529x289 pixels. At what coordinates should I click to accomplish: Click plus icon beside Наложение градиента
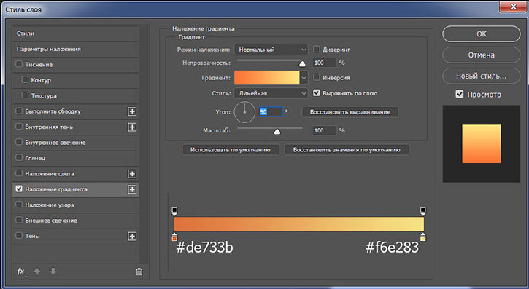click(132, 189)
